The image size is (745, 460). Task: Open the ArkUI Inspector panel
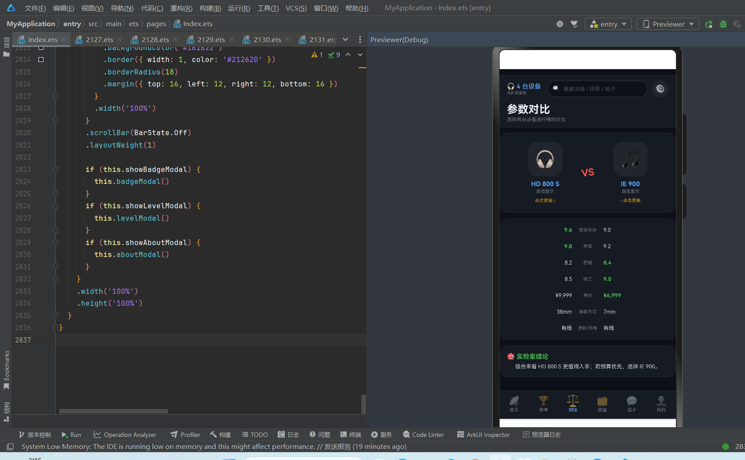pos(484,435)
